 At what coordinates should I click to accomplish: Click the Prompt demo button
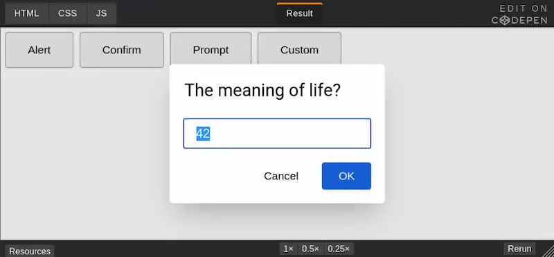tap(211, 48)
